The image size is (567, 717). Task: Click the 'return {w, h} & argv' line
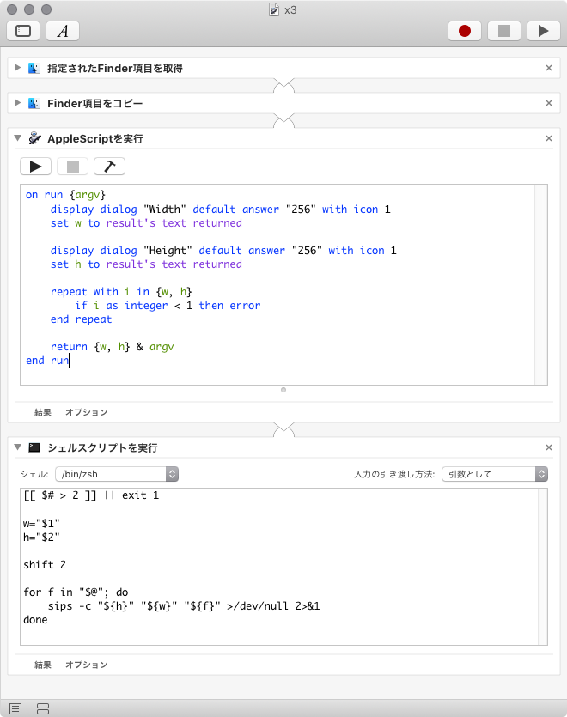113,347
